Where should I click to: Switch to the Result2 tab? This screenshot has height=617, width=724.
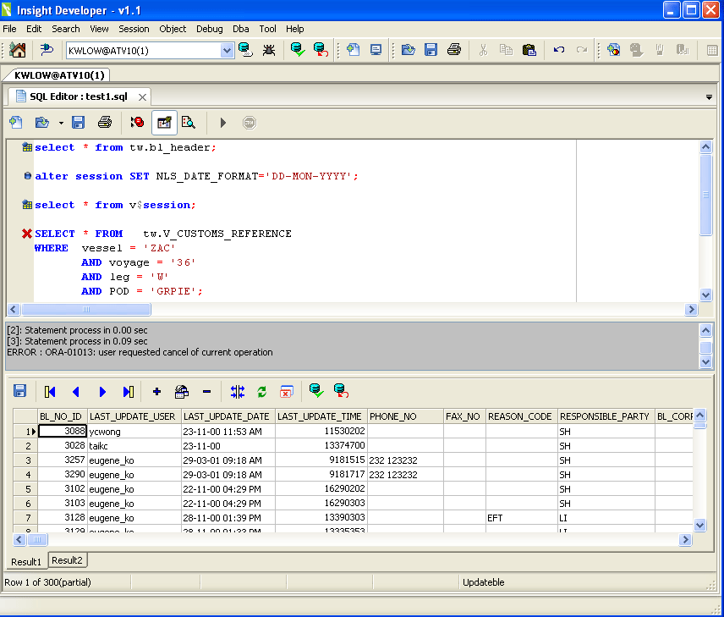click(x=67, y=560)
